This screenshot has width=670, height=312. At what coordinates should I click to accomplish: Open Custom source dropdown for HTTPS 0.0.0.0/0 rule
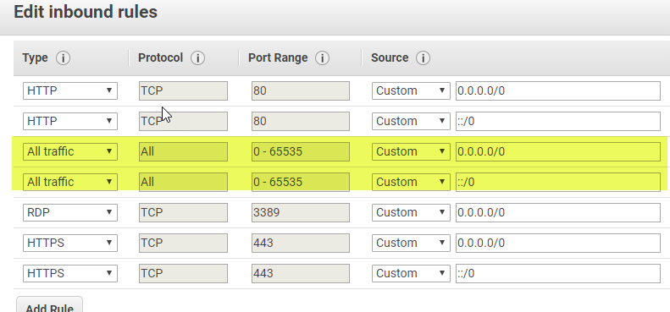tap(411, 243)
